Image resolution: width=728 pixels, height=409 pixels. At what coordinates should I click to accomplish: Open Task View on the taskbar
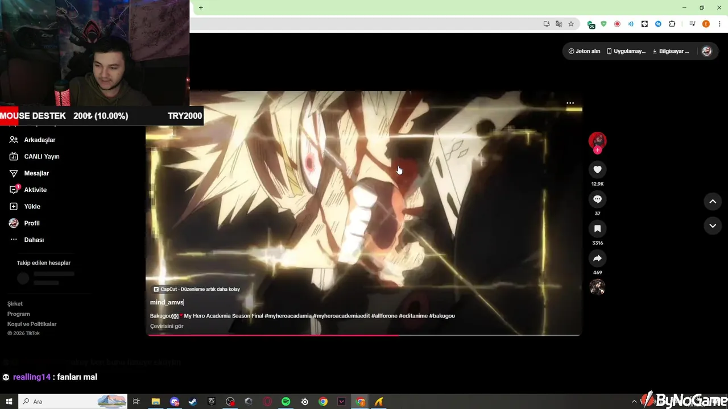tap(136, 402)
